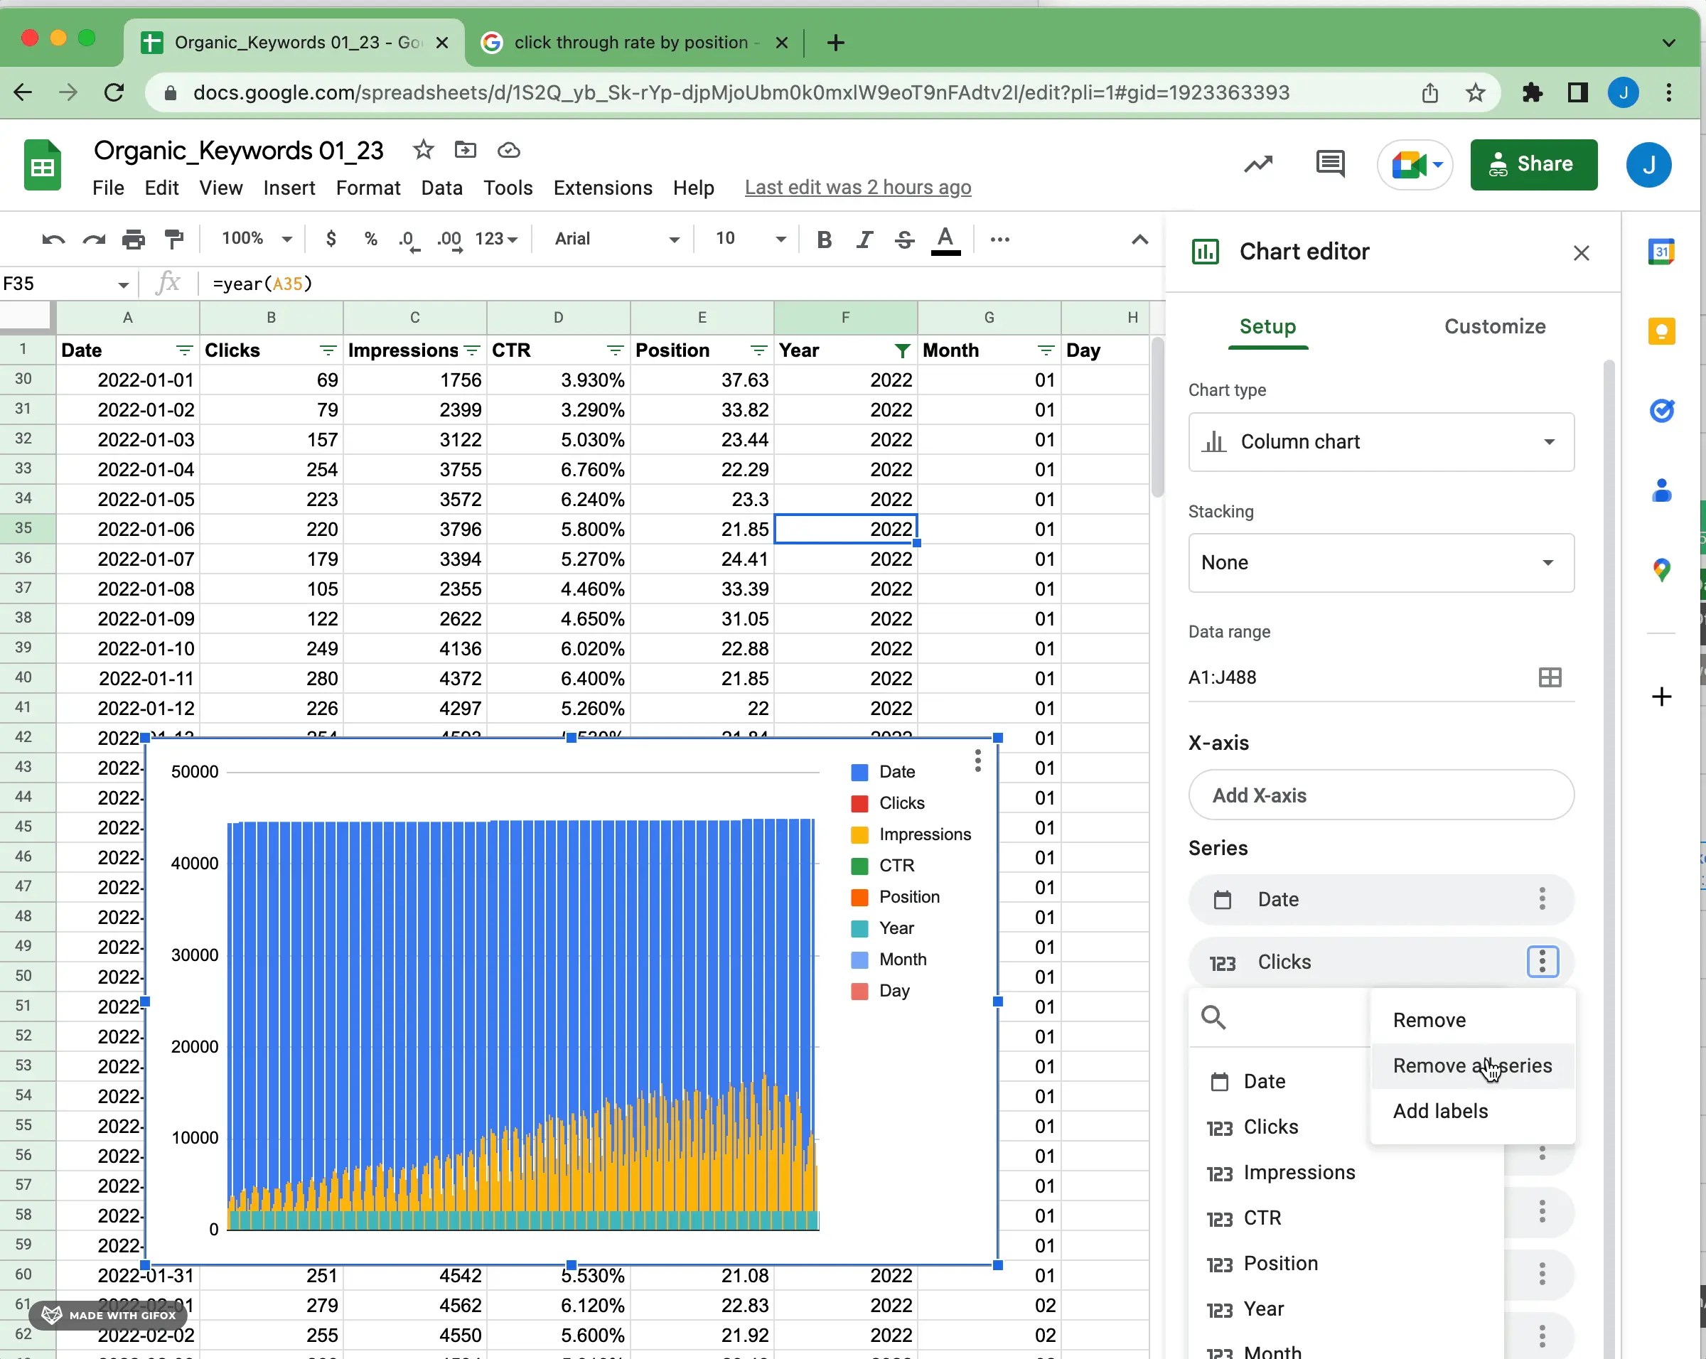1706x1359 pixels.
Task: Click the green Share button
Action: click(1533, 164)
